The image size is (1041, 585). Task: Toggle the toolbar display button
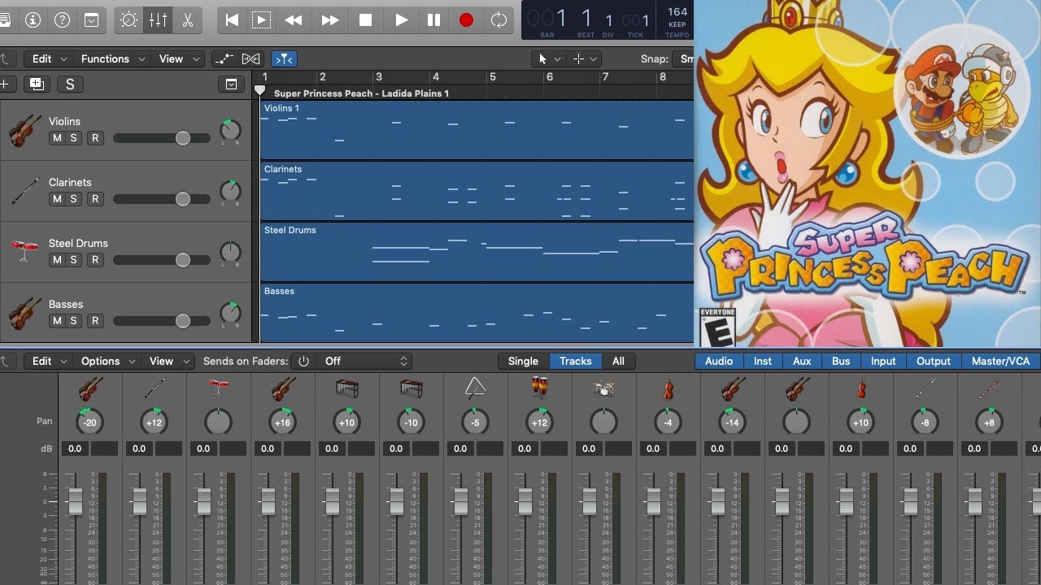click(91, 20)
